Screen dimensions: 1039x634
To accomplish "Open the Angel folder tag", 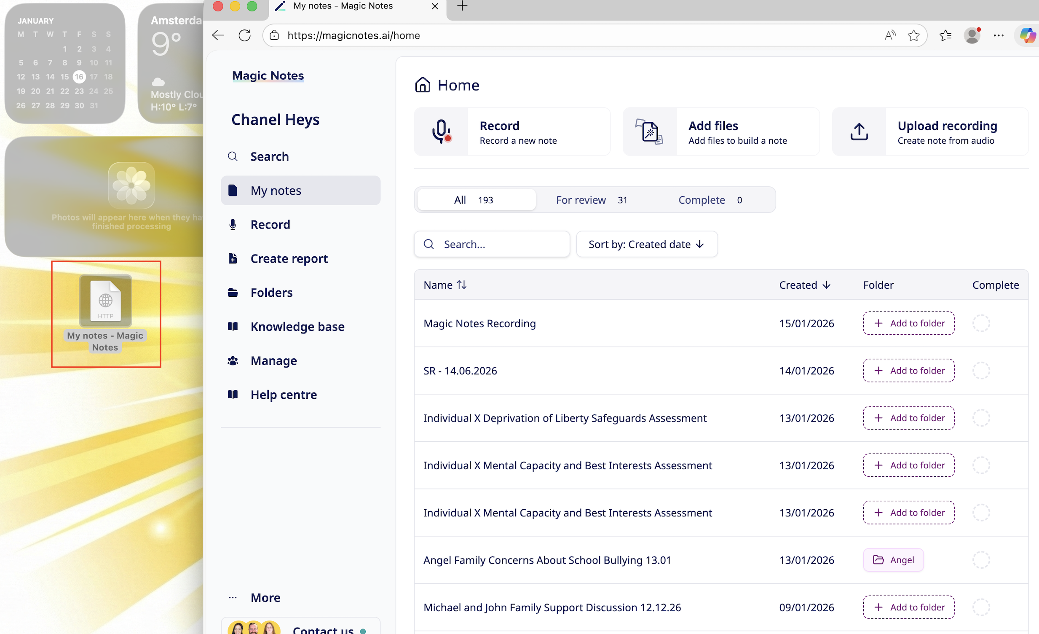I will coord(893,560).
